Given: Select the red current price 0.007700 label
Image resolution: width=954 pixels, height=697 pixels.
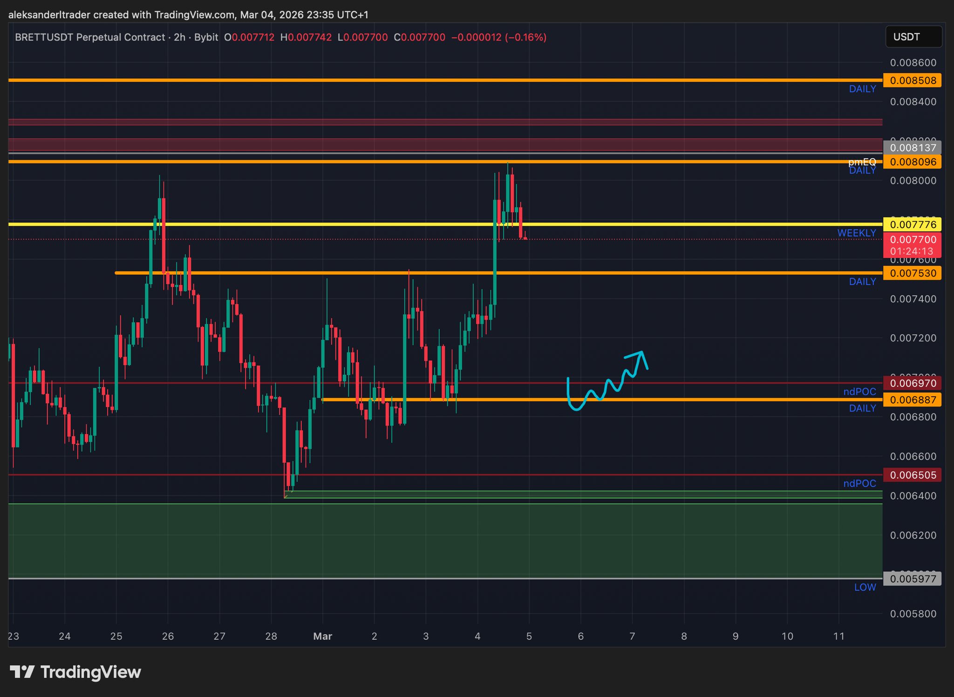Looking at the screenshot, I should coord(912,240).
